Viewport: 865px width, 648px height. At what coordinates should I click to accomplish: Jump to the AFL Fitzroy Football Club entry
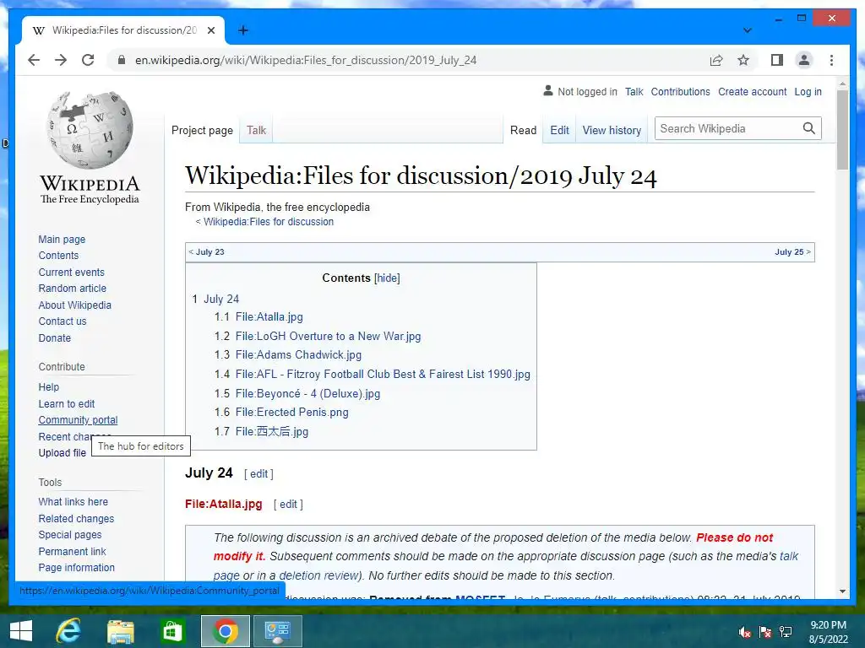coord(383,374)
